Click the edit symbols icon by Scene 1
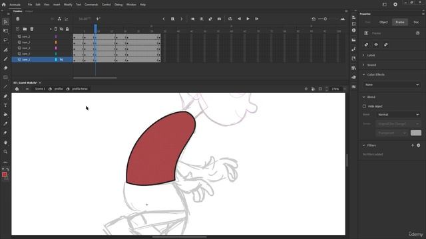426x239 pixels. click(x=17, y=89)
